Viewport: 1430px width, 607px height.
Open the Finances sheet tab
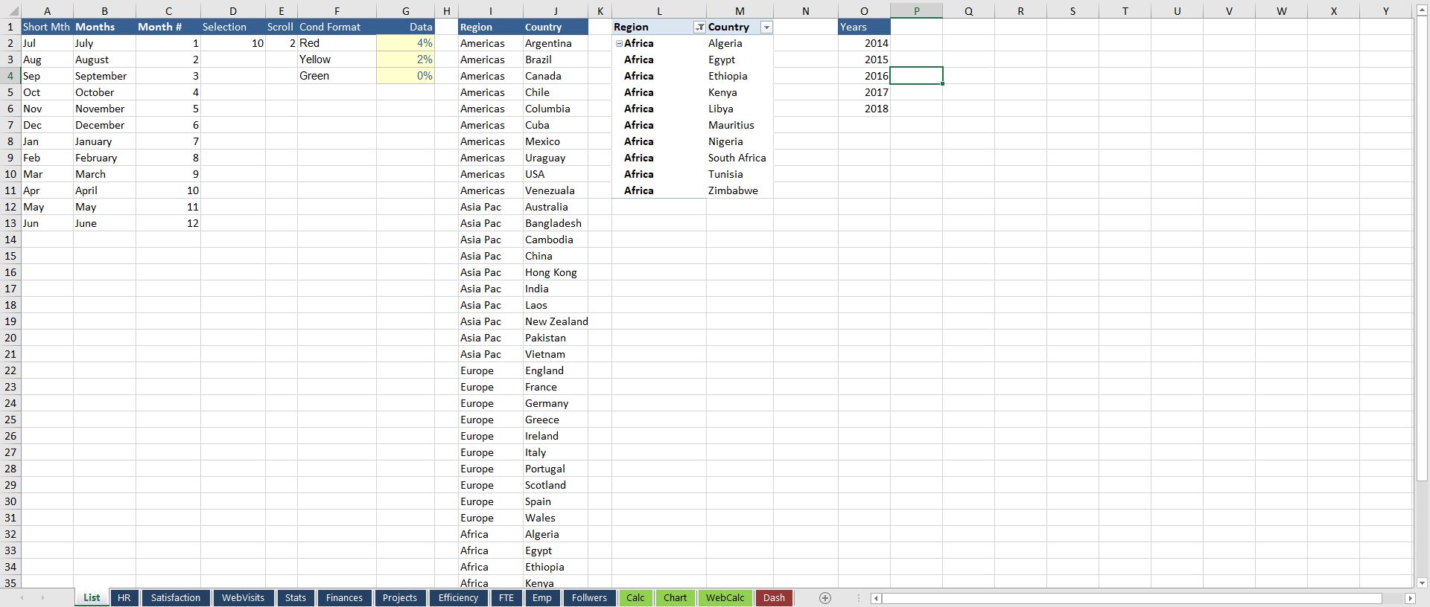click(344, 598)
